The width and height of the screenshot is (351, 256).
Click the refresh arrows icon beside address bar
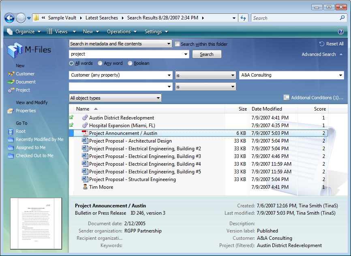[x=243, y=18]
